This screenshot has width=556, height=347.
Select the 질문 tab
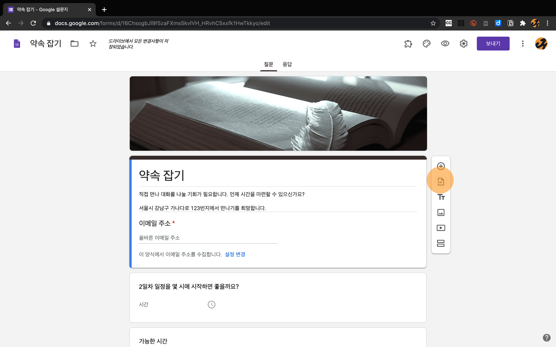point(268,64)
